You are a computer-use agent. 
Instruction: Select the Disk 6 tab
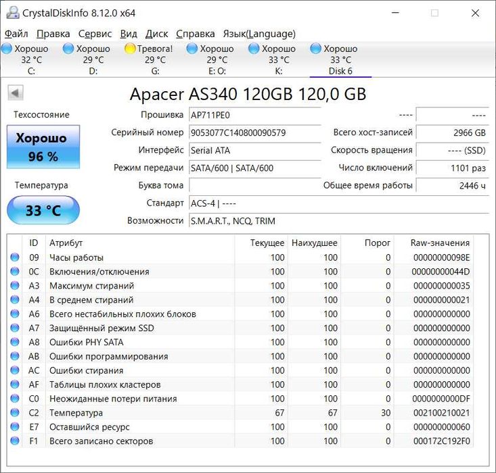[x=340, y=59]
